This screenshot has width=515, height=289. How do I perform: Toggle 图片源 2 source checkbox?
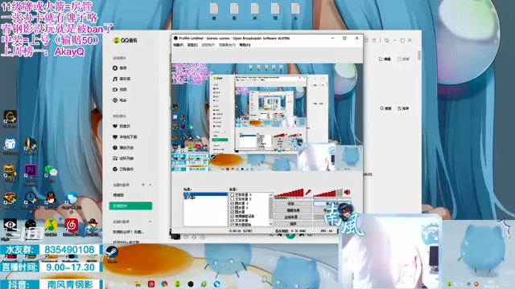click(233, 208)
